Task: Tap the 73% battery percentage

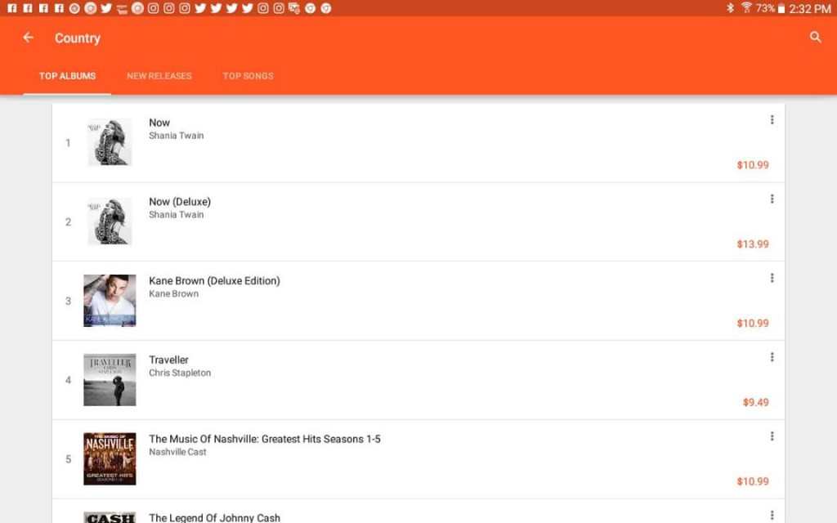Action: click(x=765, y=8)
